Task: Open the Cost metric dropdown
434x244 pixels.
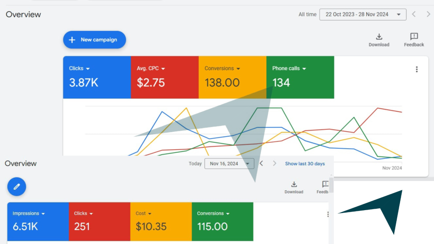Action: 143,213
